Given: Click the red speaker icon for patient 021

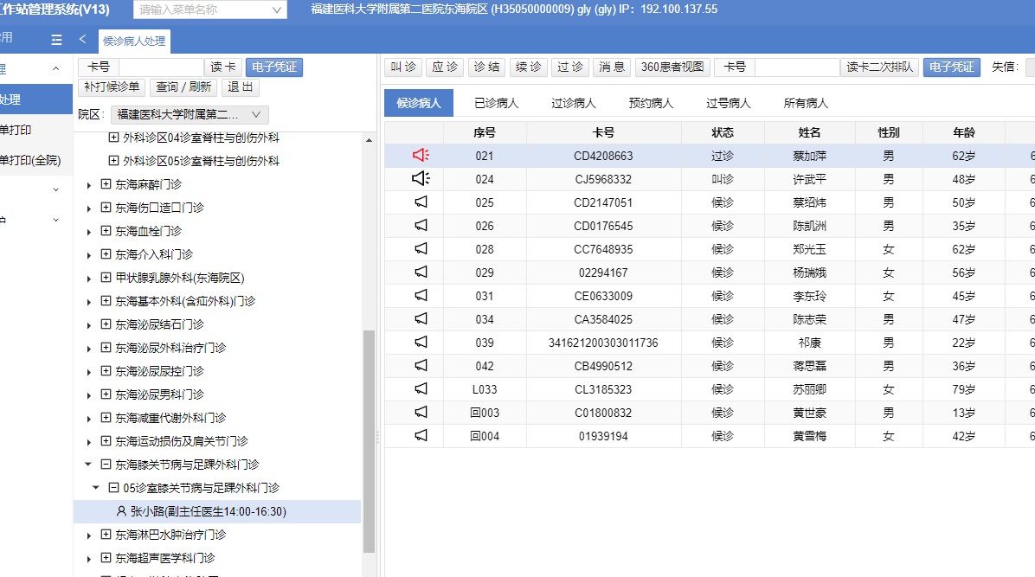Looking at the screenshot, I should coord(421,155).
